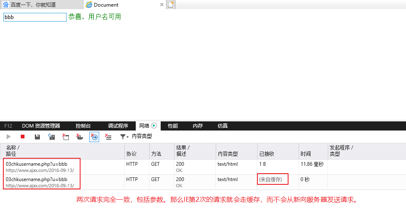Toggle the clear entries on navigate icon
The height and width of the screenshot is (208, 406).
(94, 137)
